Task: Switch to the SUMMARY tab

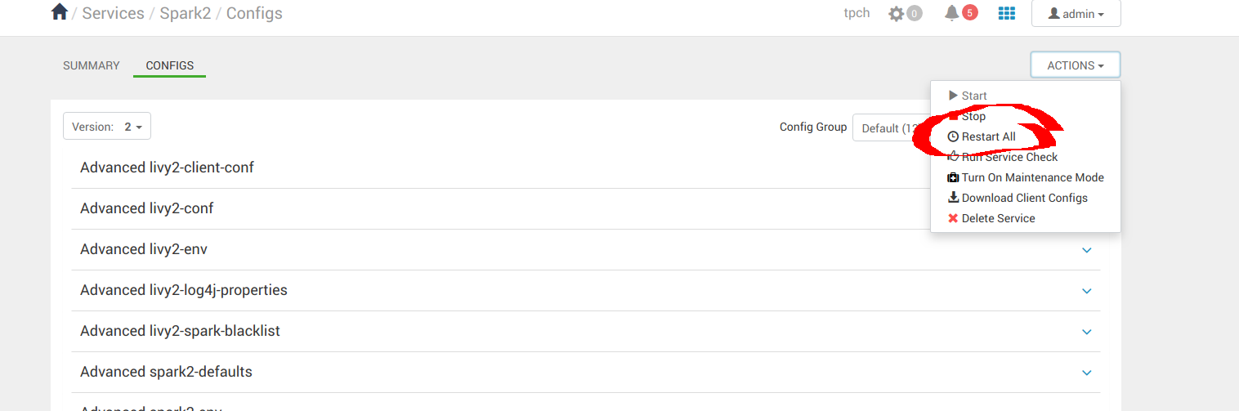Action: click(x=92, y=65)
